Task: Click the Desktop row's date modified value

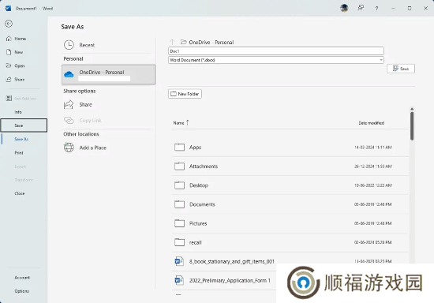Action: [373, 185]
